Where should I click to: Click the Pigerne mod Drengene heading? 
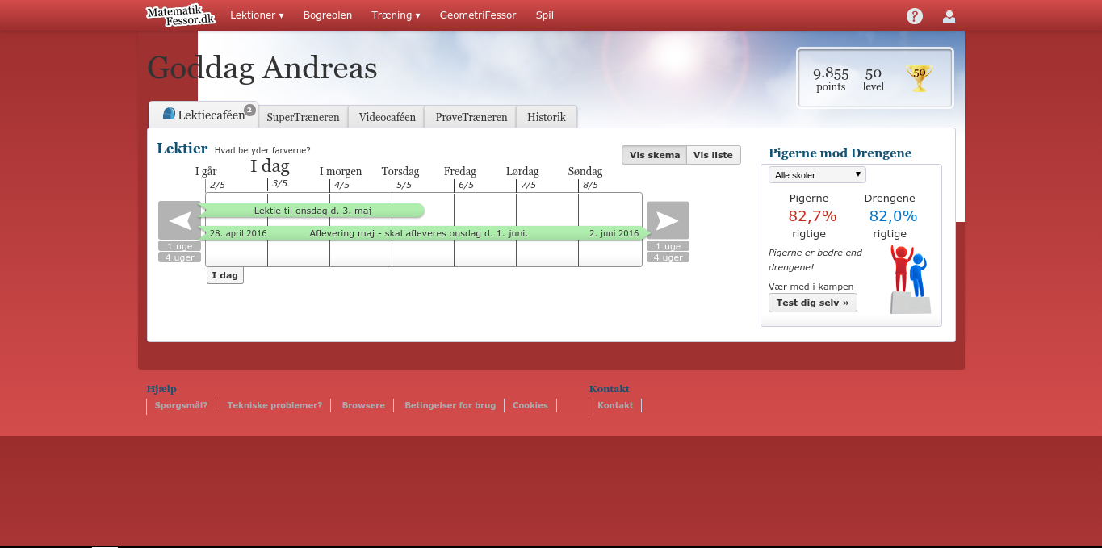click(x=840, y=153)
